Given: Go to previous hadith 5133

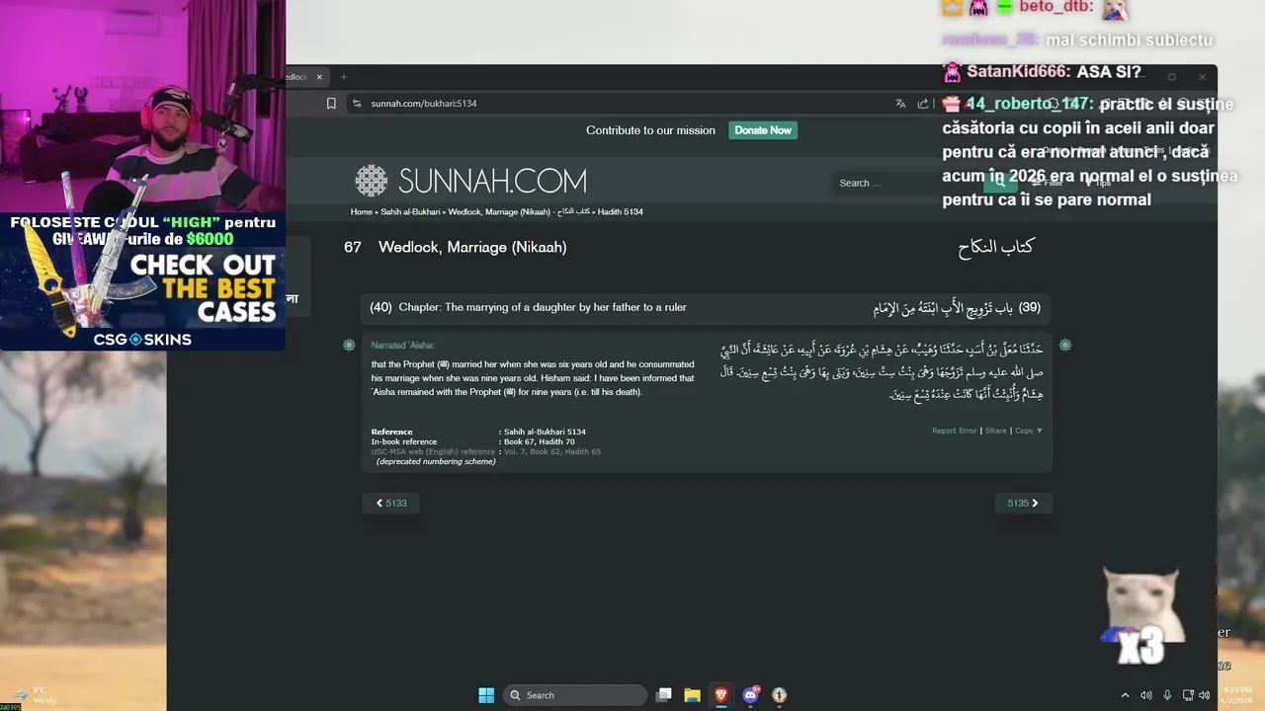Looking at the screenshot, I should 391,503.
